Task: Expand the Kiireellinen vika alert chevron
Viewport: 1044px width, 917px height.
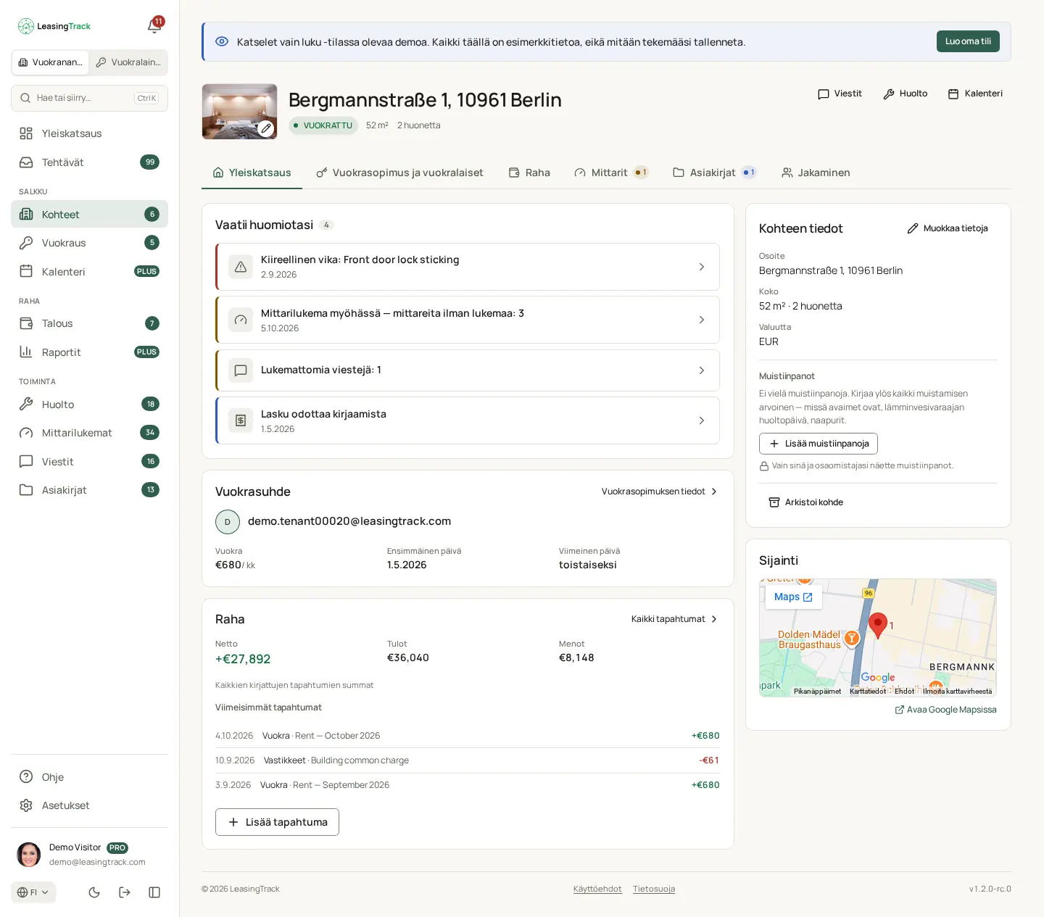Action: [x=701, y=267]
